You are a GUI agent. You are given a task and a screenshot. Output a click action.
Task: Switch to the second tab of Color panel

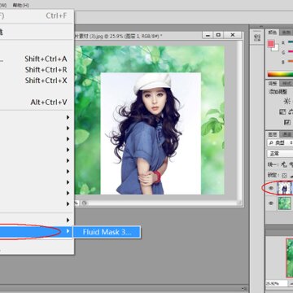(286, 33)
